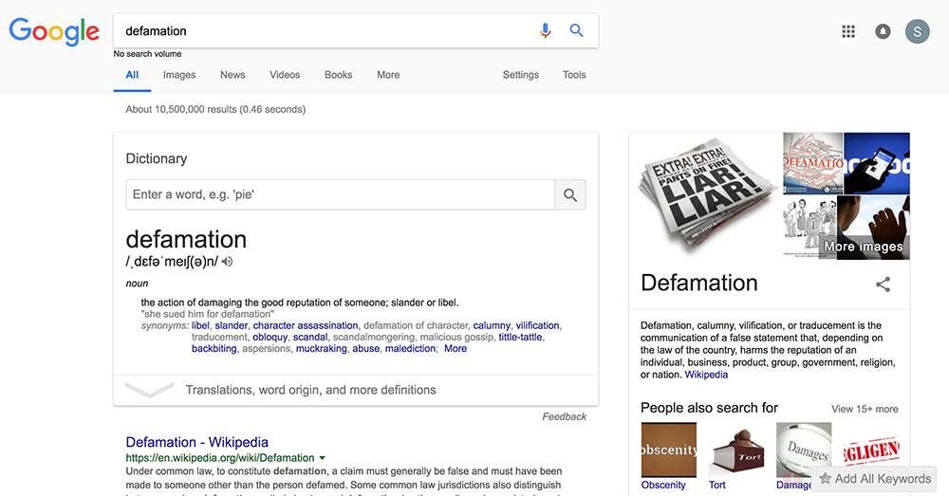
Task: Open the cartoon crowd image
Action: [809, 228]
